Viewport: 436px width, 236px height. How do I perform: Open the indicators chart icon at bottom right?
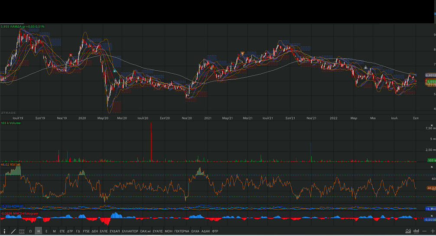coord(408,231)
